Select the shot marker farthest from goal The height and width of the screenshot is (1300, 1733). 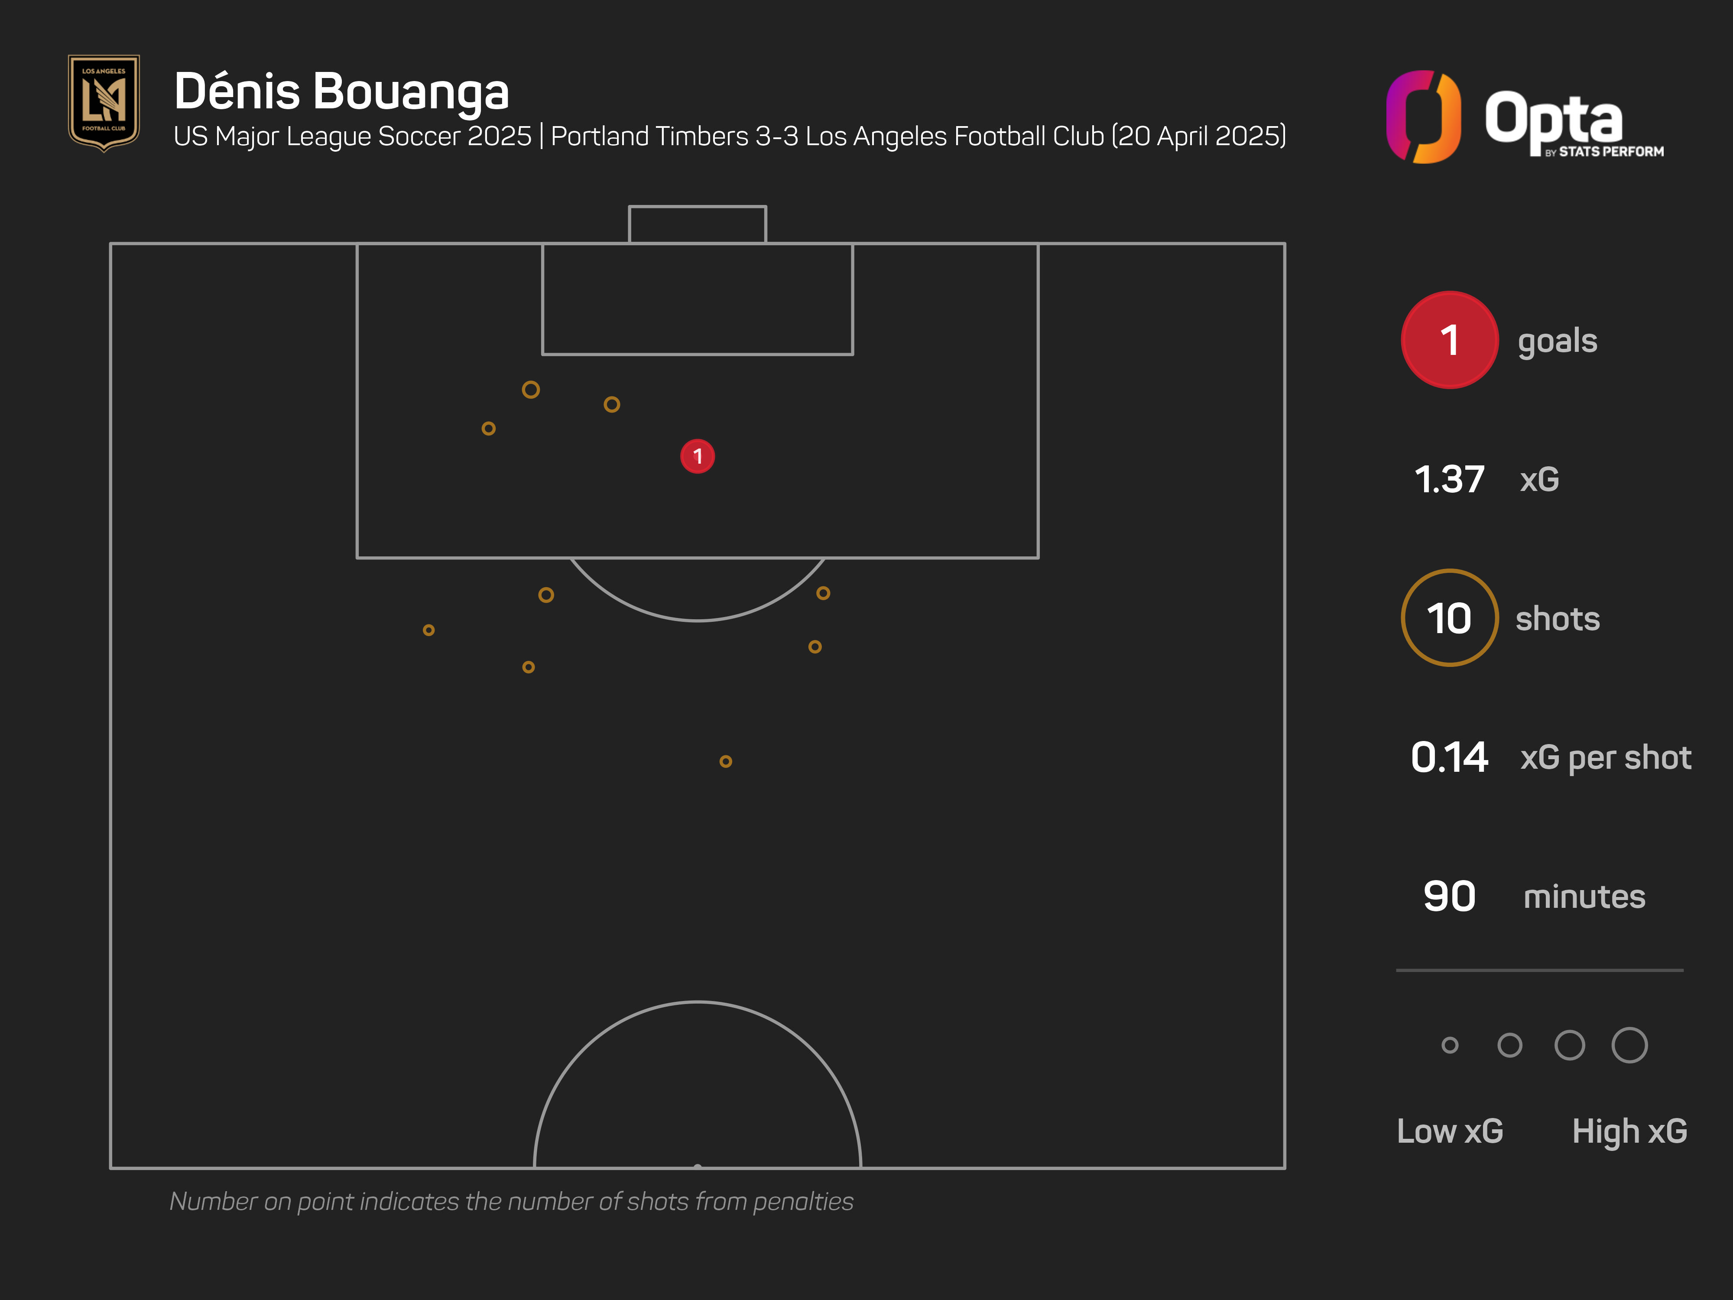click(x=726, y=761)
